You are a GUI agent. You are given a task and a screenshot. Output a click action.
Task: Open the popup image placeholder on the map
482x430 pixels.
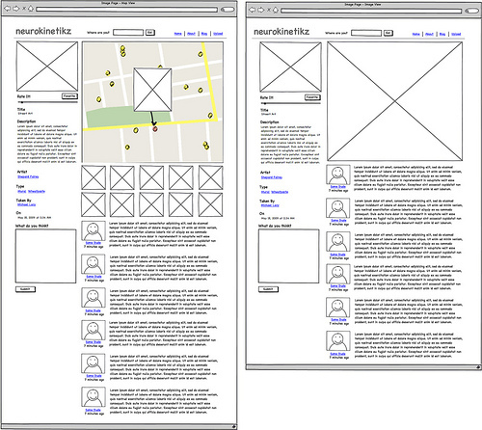[x=152, y=90]
